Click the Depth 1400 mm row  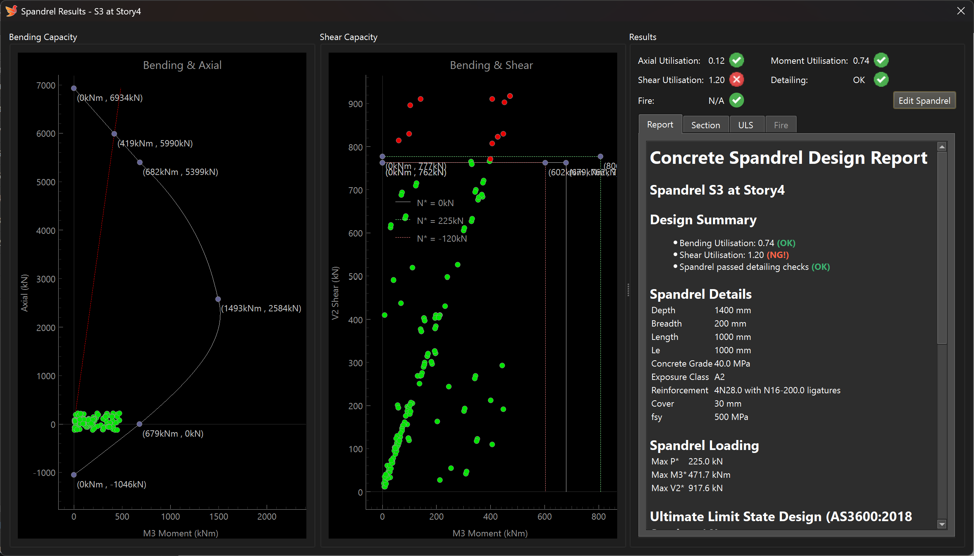point(701,310)
